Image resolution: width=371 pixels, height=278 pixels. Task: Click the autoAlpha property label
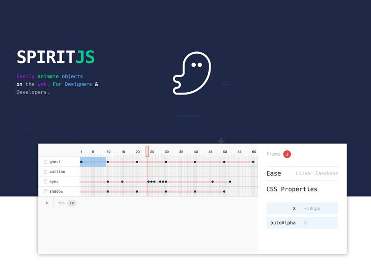pos(283,223)
